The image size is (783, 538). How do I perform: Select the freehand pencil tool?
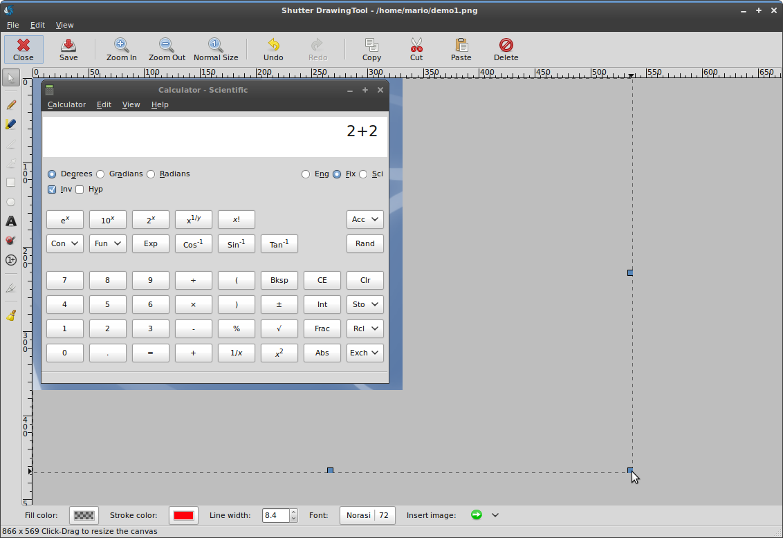(10, 105)
